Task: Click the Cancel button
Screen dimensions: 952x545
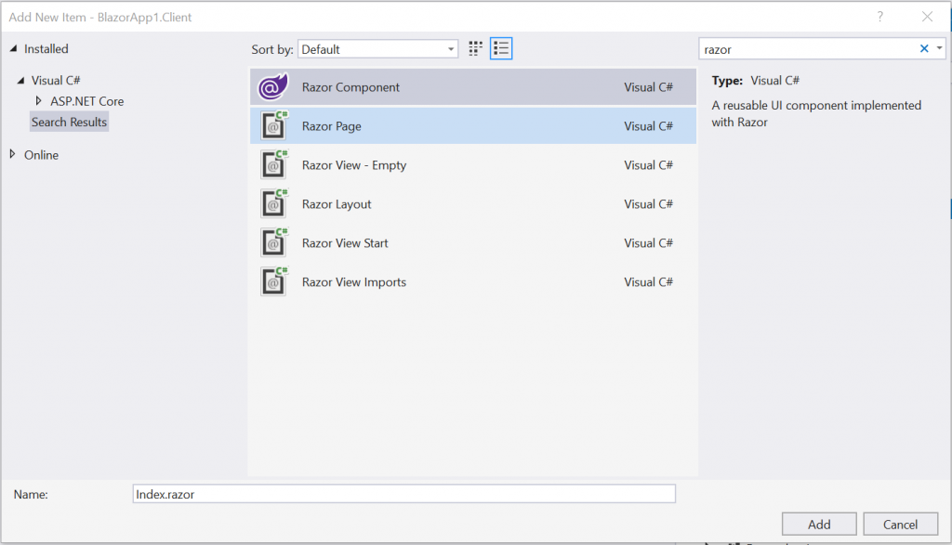Action: [x=900, y=524]
